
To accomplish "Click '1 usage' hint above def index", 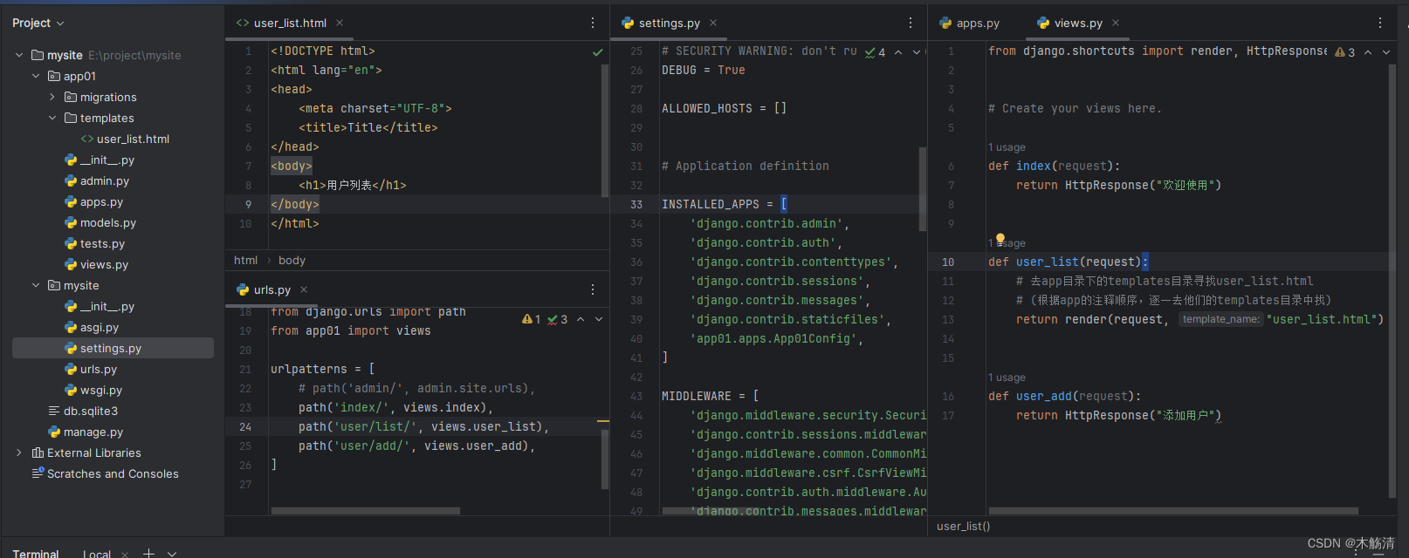I will 1007,147.
